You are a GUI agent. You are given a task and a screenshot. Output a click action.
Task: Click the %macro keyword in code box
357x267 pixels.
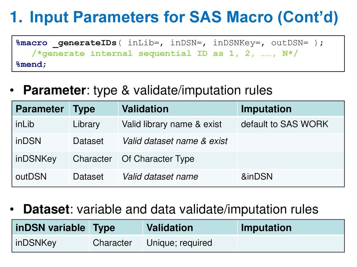click(32, 43)
